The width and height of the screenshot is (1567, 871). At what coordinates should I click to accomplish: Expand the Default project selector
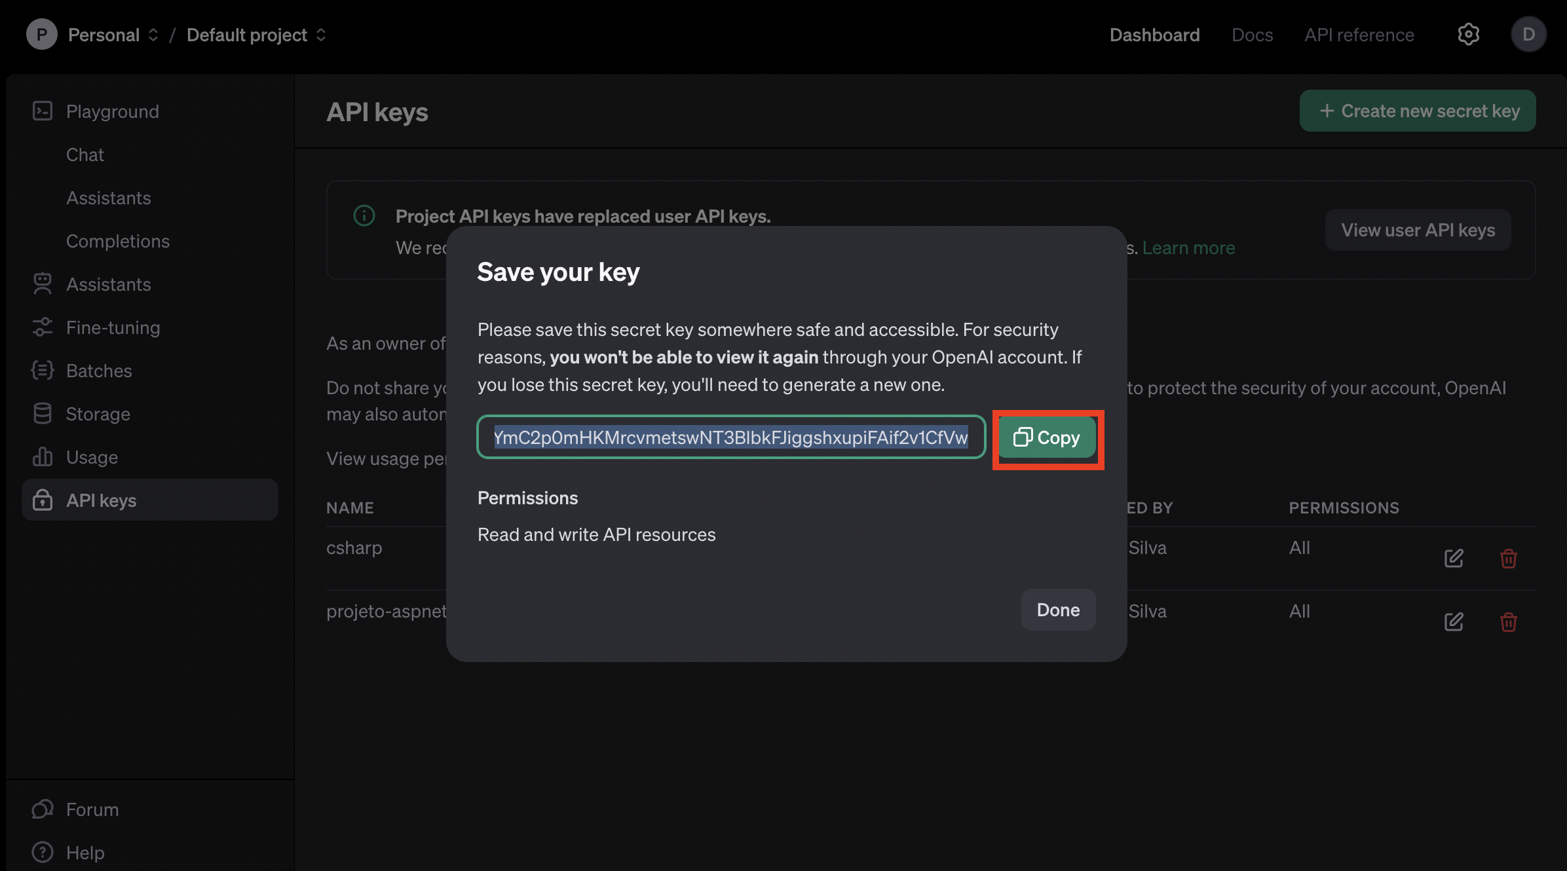coord(256,35)
